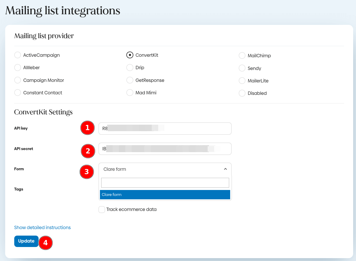This screenshot has height=261, width=356.
Task: Choose the highlighted Clare form option
Action: click(x=165, y=195)
